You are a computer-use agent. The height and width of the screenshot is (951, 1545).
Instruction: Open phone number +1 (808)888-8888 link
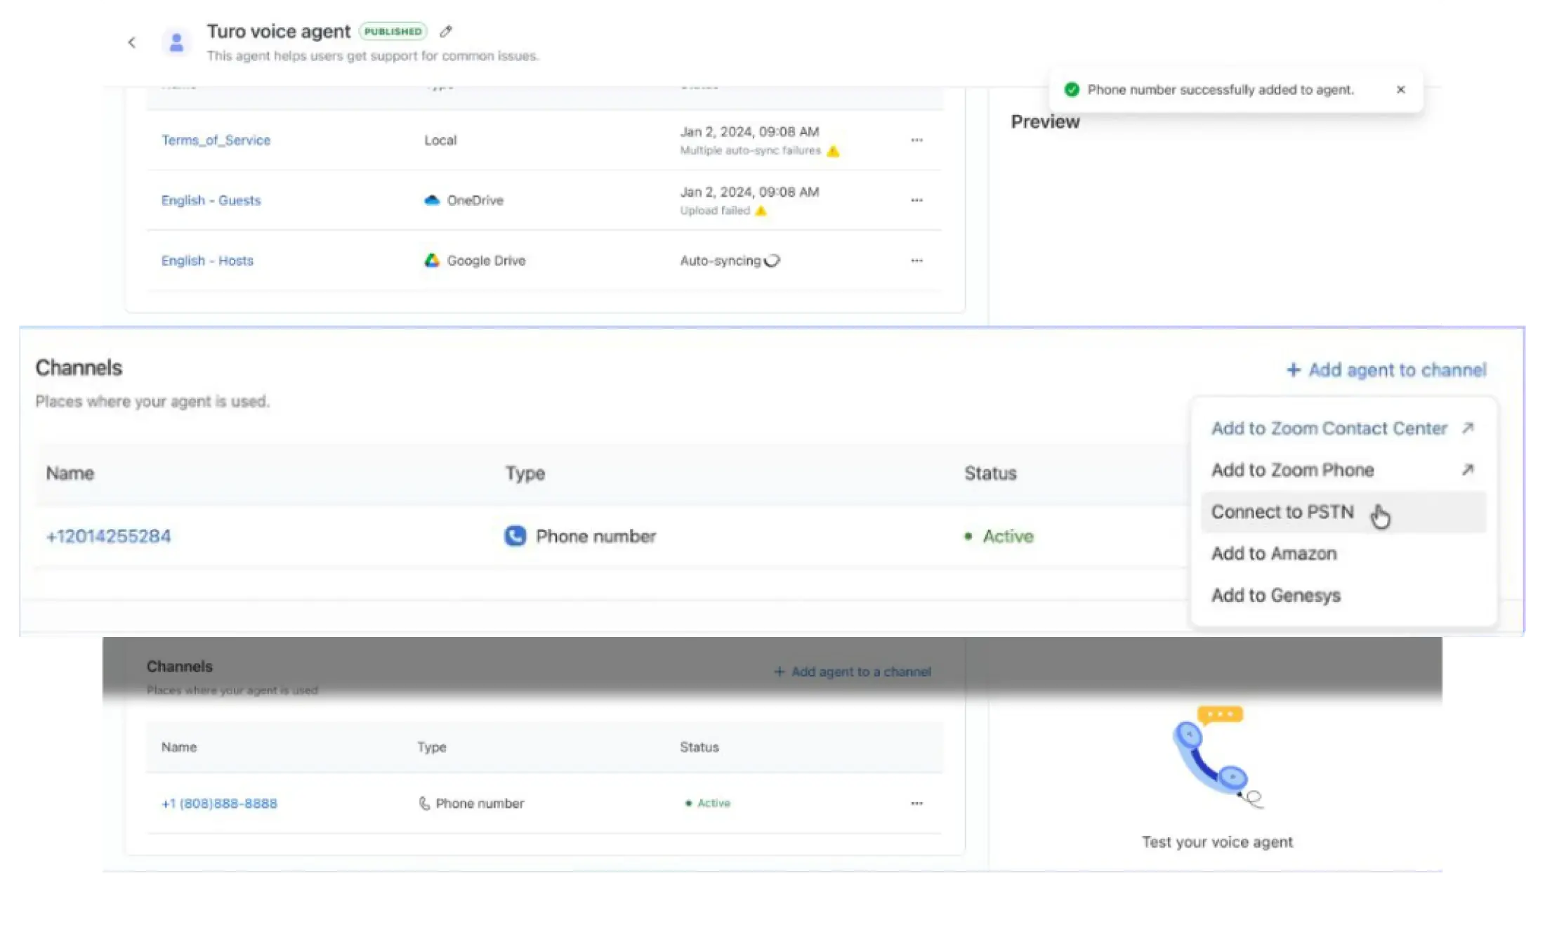click(219, 804)
